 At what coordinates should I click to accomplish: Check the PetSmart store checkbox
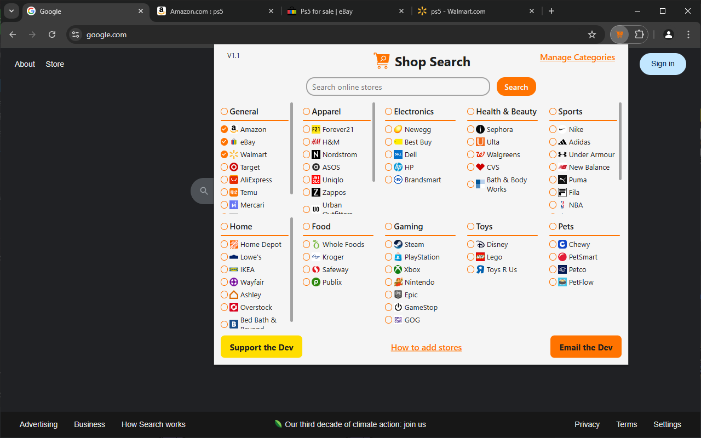pyautogui.click(x=553, y=257)
